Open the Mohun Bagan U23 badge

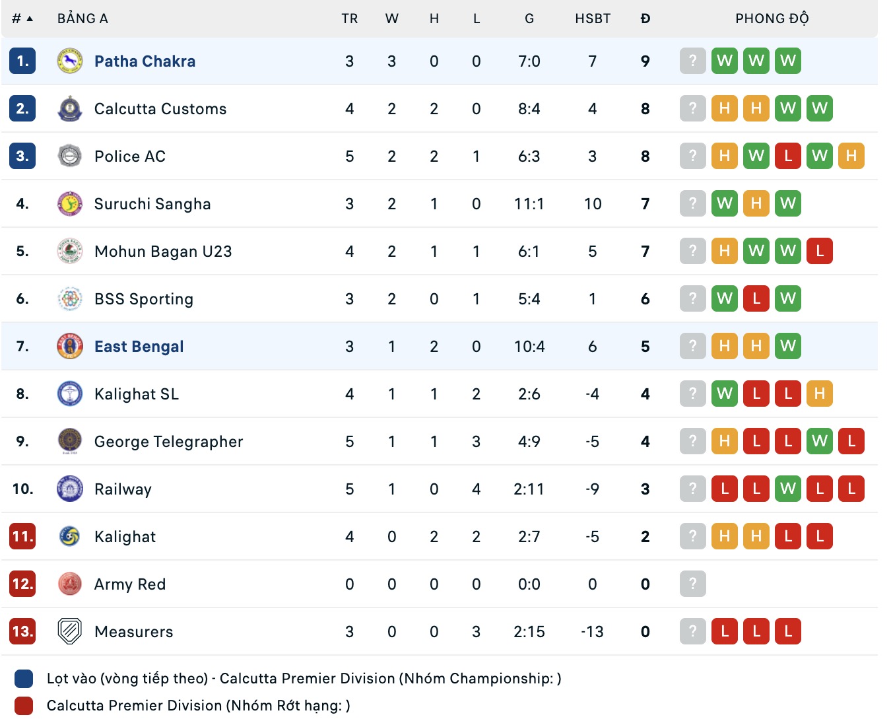[69, 251]
